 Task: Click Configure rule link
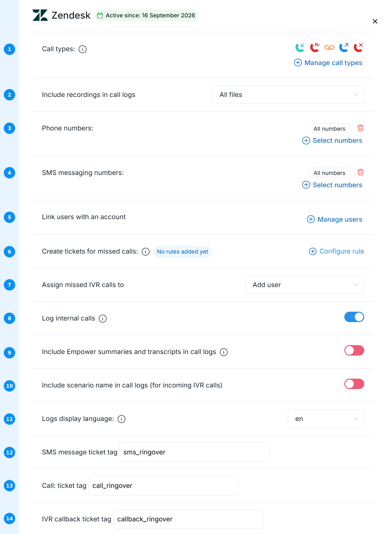pos(336,251)
